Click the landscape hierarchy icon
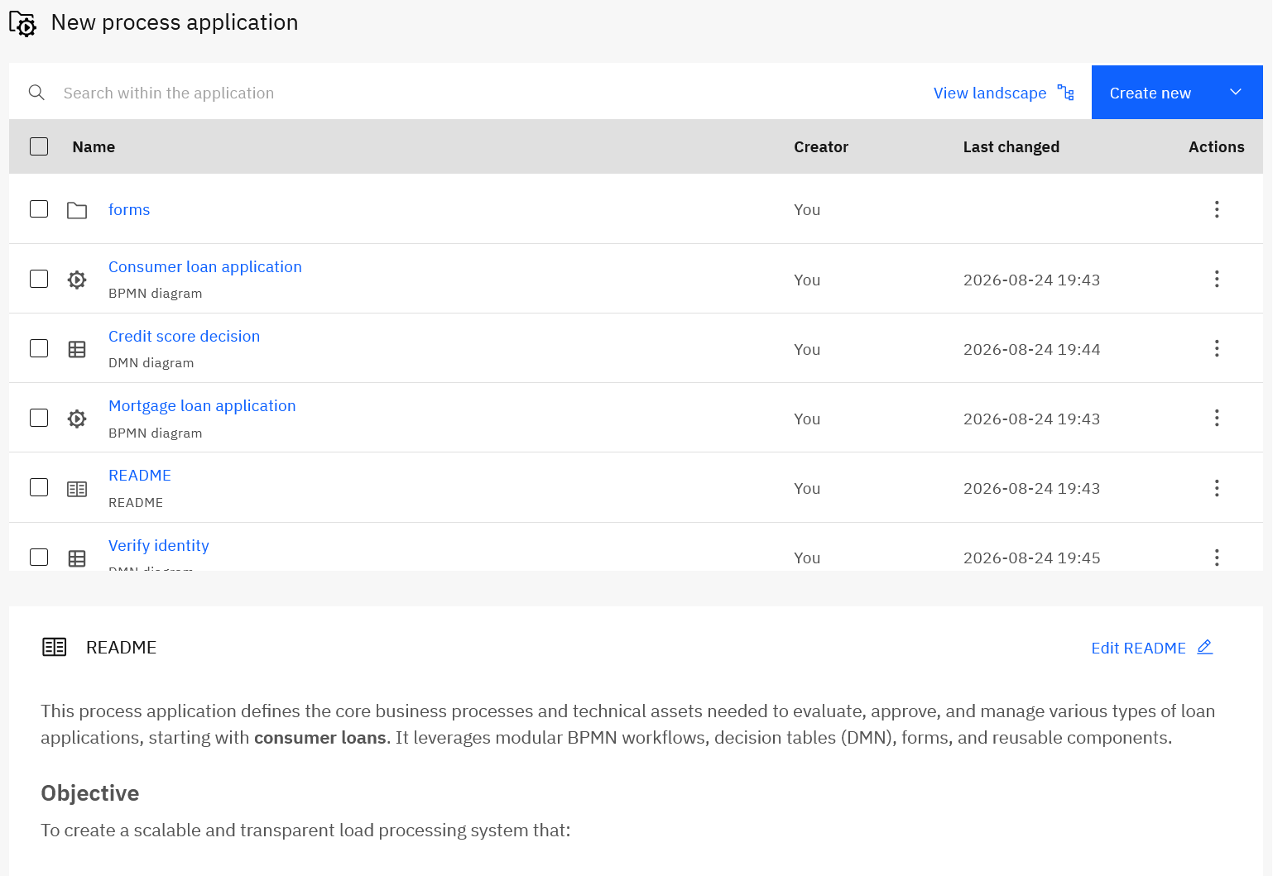The image size is (1273, 876). click(x=1065, y=93)
